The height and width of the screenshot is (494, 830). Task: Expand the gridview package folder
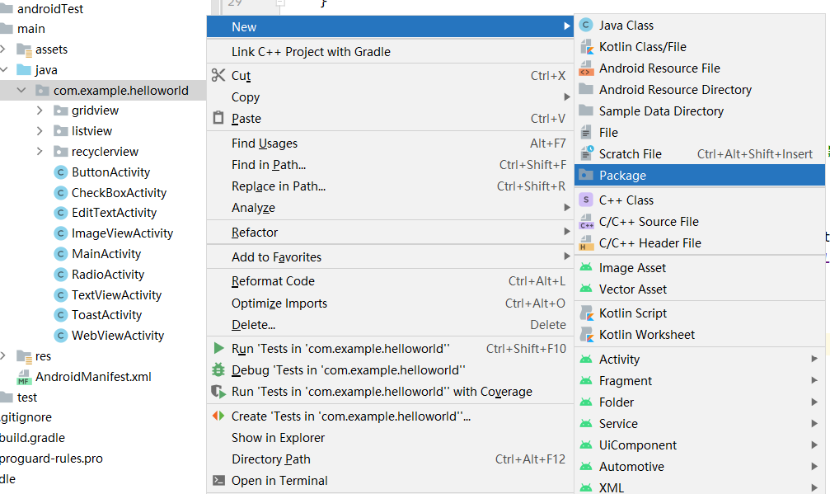tap(40, 111)
